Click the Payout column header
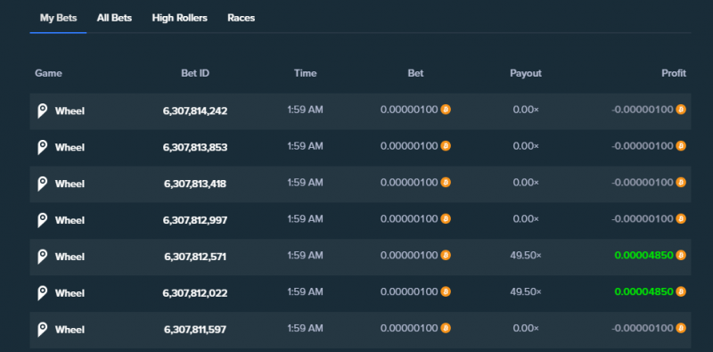Screen dimensions: 713x352 click(526, 73)
